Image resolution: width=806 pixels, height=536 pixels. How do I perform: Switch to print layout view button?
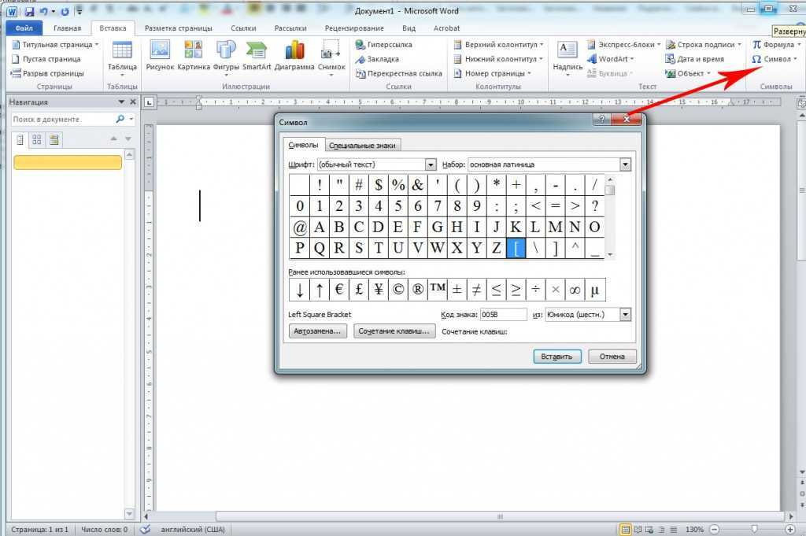625,529
